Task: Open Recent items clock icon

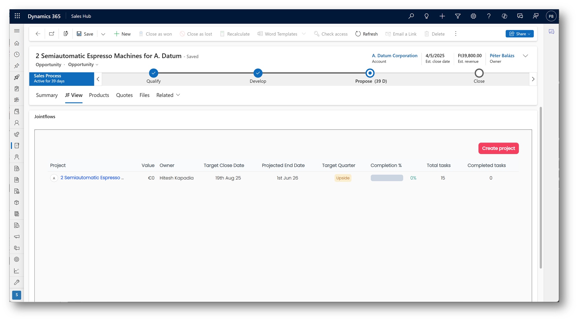Action: tap(17, 54)
